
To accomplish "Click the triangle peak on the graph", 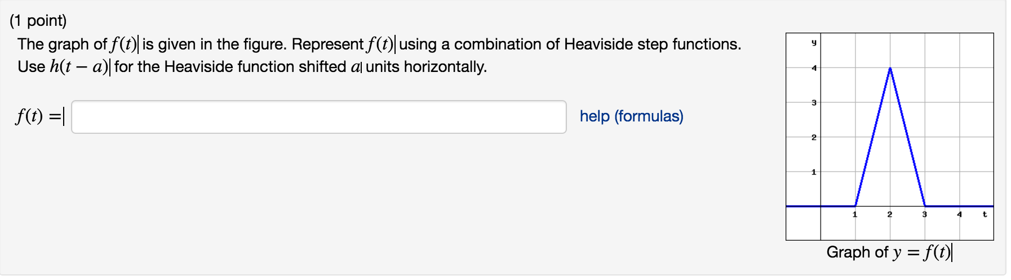I will click(890, 69).
